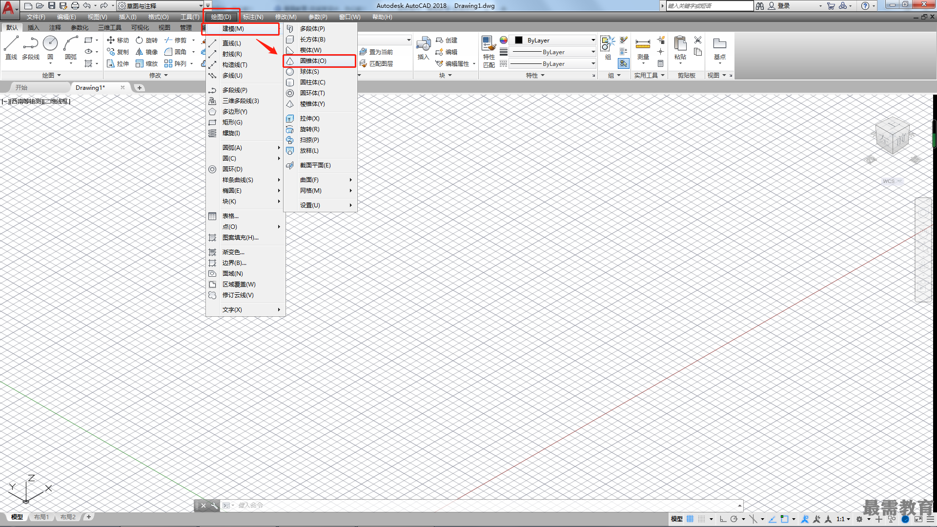Toggle polar tracking in status bar
This screenshot has width=937, height=527.
pyautogui.click(x=734, y=519)
